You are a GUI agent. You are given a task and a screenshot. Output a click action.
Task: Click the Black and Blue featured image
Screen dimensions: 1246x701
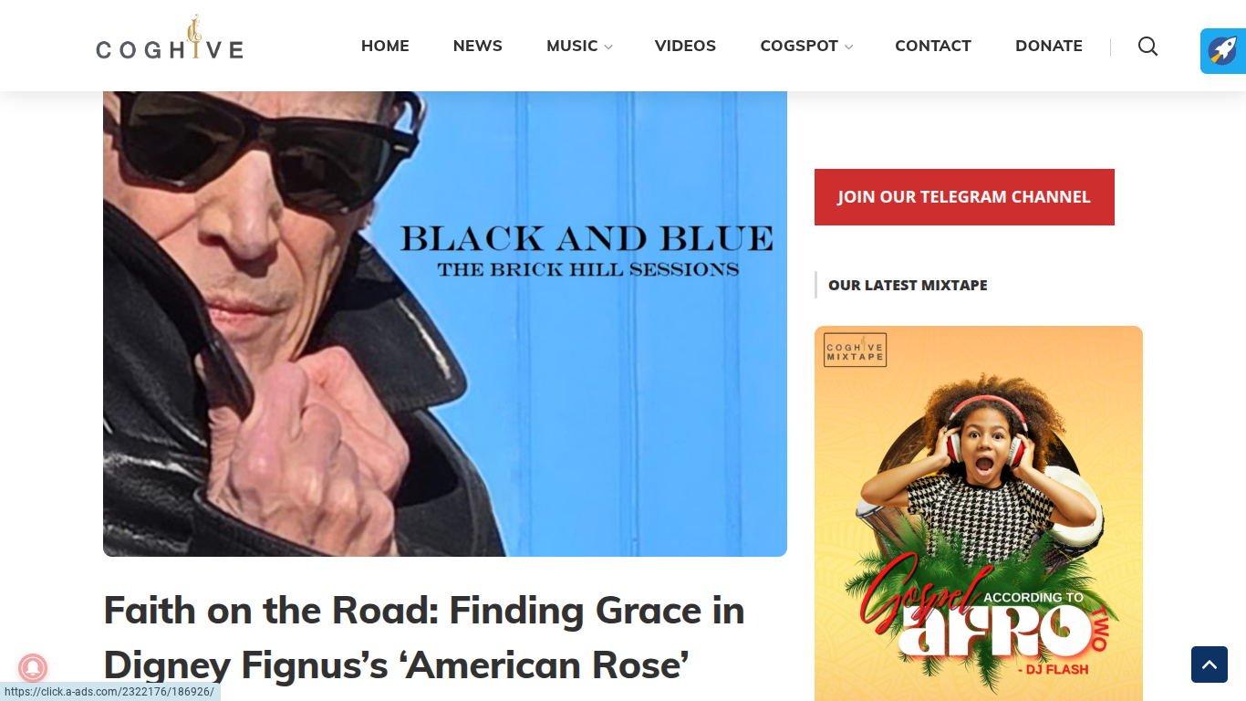pos(445,324)
